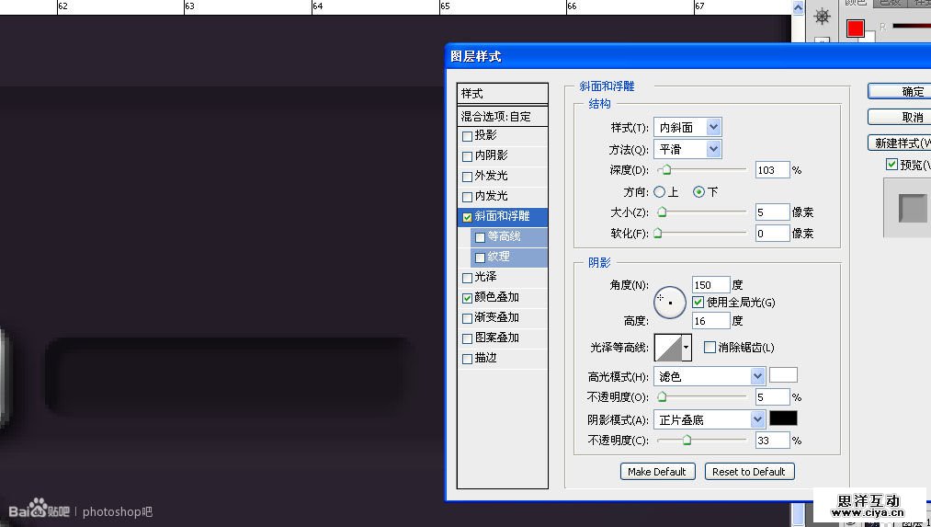Click the 深度 (Depth) slider handle
The height and width of the screenshot is (527, 931).
click(666, 170)
